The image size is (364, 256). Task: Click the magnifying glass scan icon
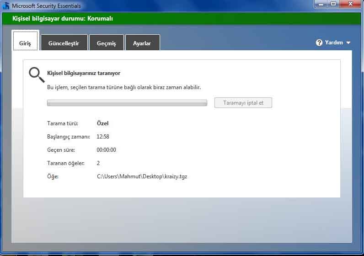(x=37, y=75)
